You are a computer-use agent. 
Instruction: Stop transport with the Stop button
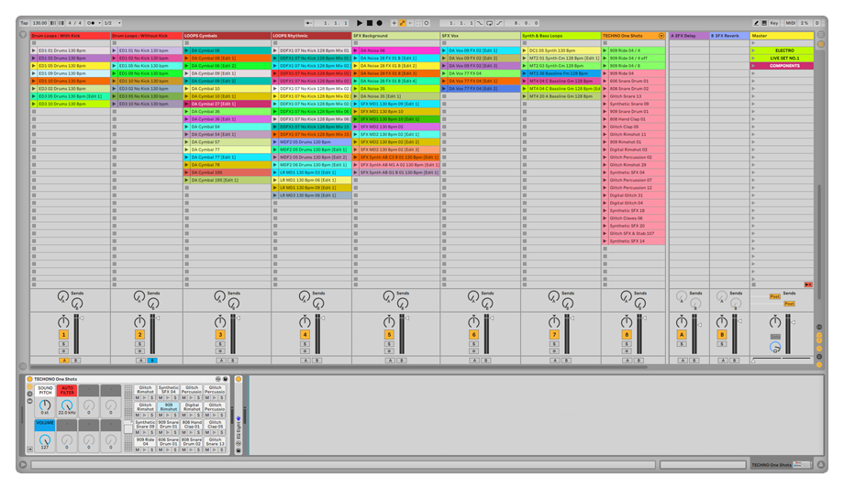[x=370, y=23]
